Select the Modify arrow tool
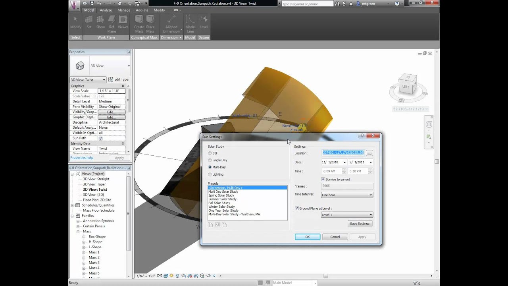 [75, 20]
